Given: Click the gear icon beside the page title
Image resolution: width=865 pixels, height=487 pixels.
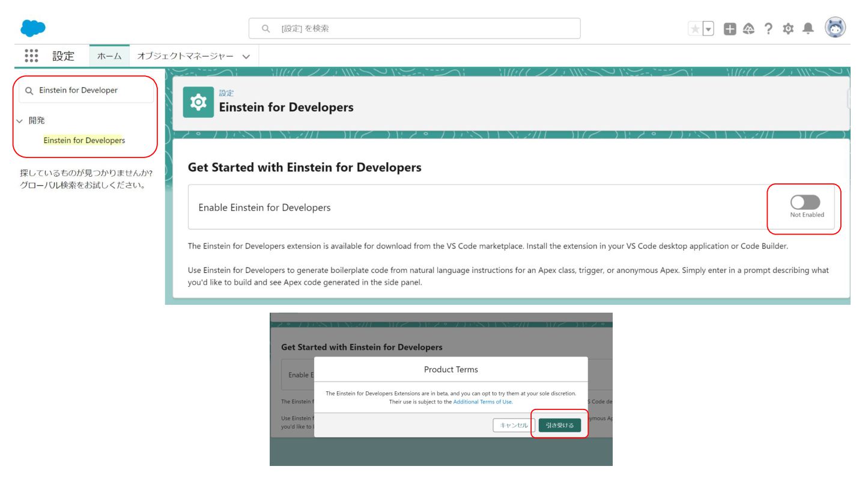Looking at the screenshot, I should click(x=198, y=102).
